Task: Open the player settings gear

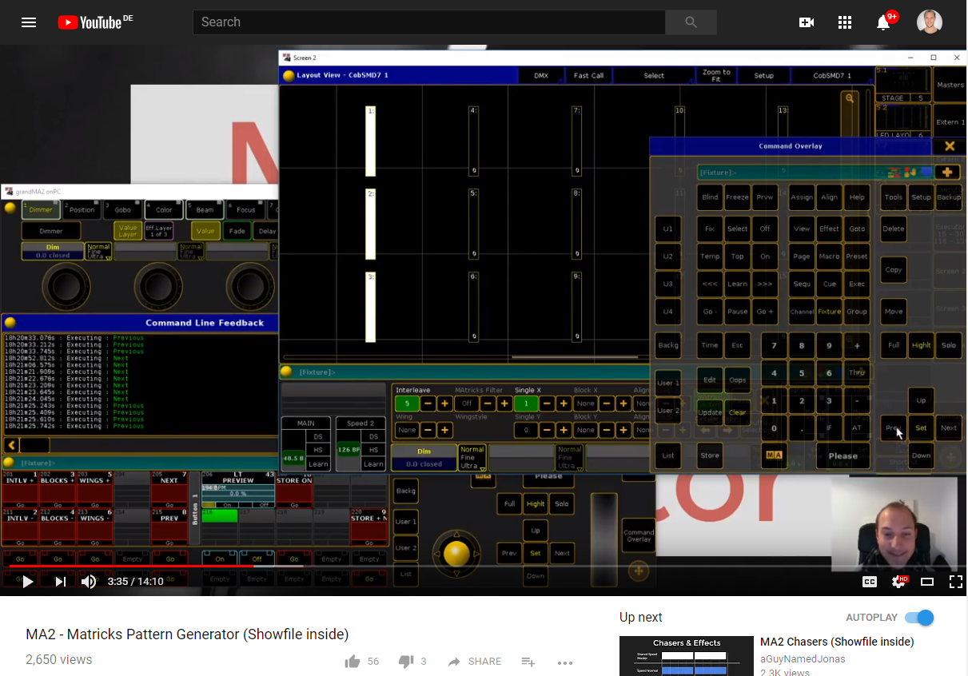Action: [898, 582]
